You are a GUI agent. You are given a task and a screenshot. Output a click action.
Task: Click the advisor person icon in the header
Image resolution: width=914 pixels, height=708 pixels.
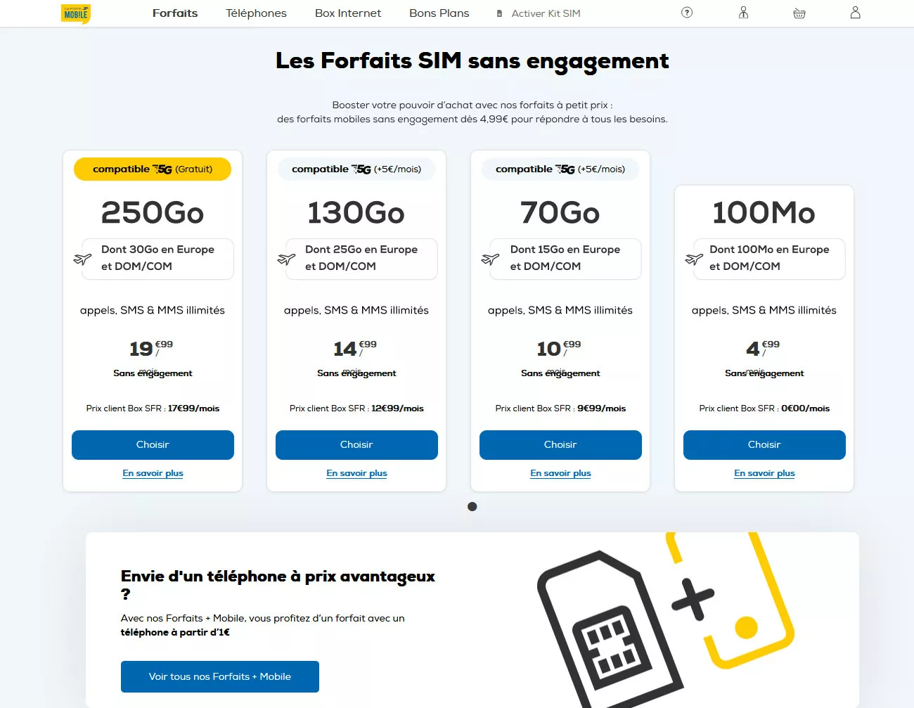click(x=742, y=13)
